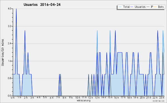Viewport: 167px width, 103px height.
Task: Click the '5 h' x-axis label
Action: click(x=45, y=97)
